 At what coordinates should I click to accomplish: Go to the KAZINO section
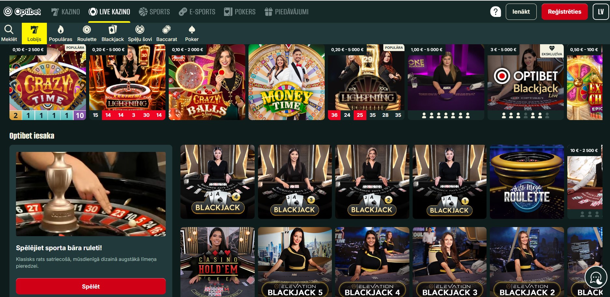(x=65, y=12)
